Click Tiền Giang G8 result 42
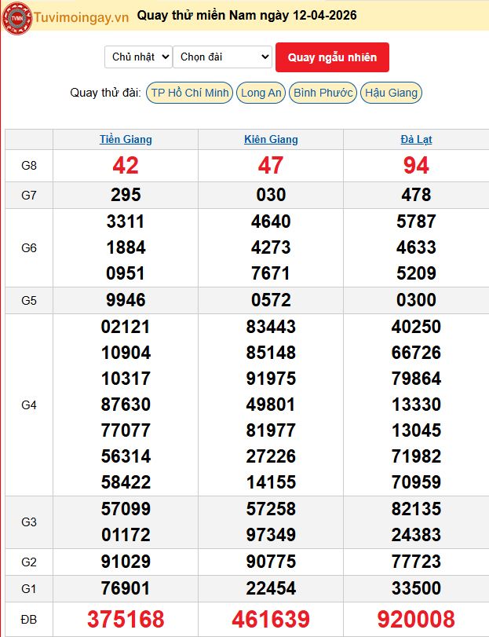 pos(126,165)
